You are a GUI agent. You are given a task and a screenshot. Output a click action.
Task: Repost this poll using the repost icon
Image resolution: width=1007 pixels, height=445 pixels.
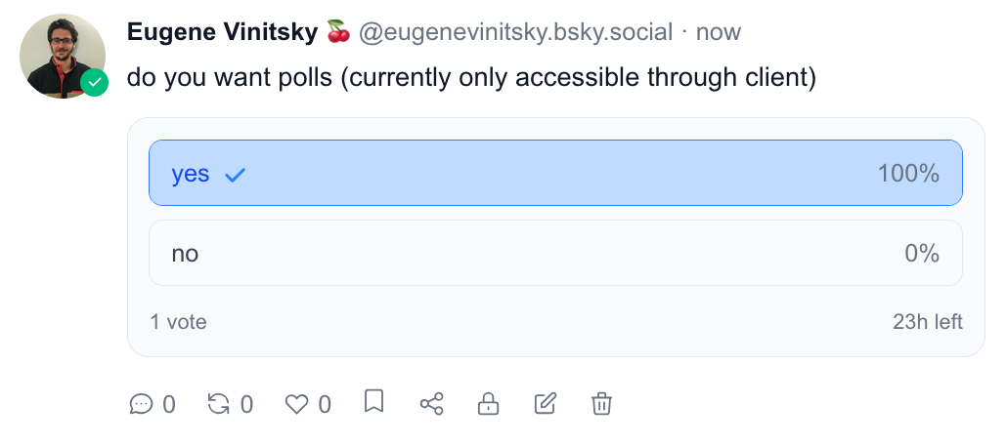coord(219,403)
